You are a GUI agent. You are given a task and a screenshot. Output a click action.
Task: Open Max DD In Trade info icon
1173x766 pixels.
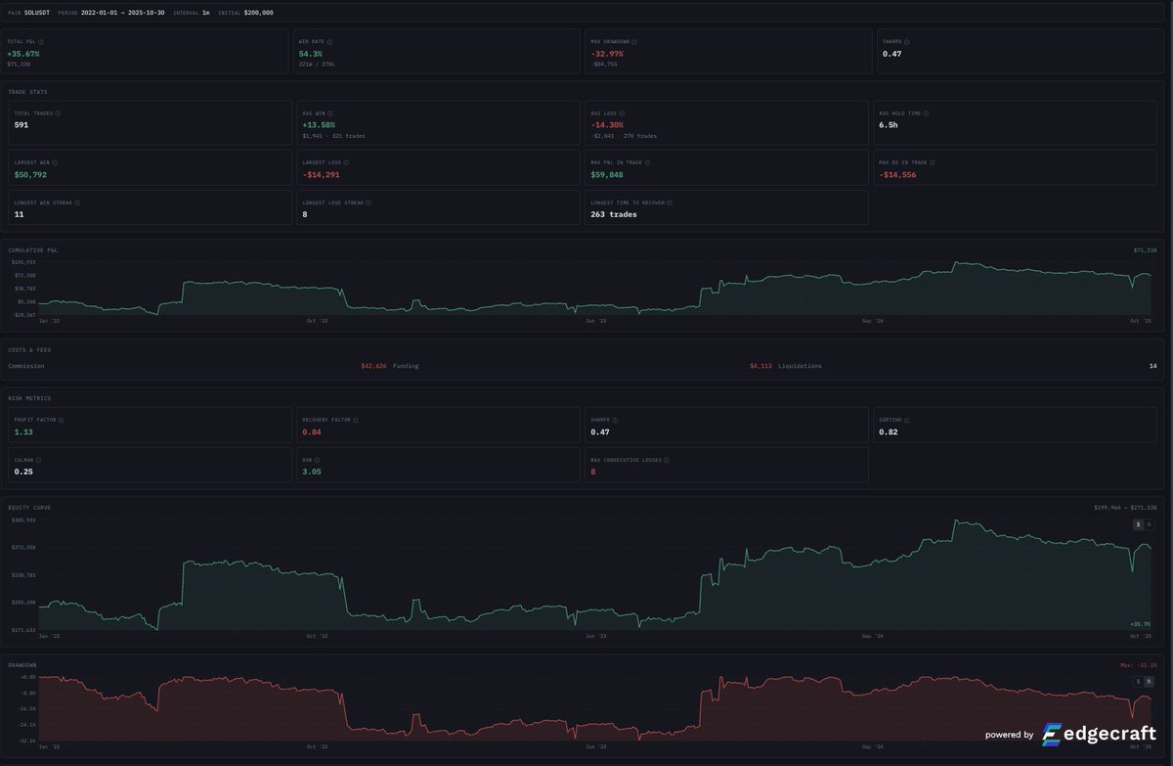[931, 161]
